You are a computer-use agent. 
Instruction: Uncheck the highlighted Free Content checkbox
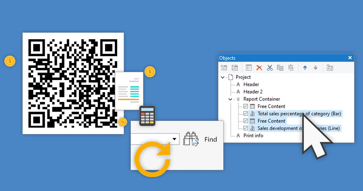pyautogui.click(x=246, y=121)
